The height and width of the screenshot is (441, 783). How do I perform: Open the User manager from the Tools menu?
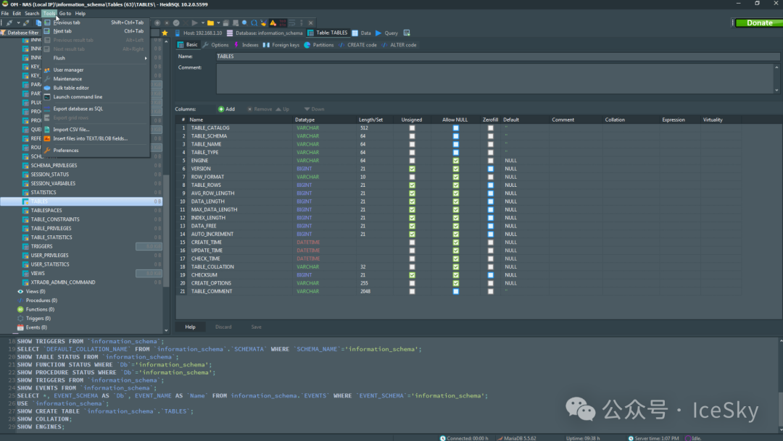(68, 70)
